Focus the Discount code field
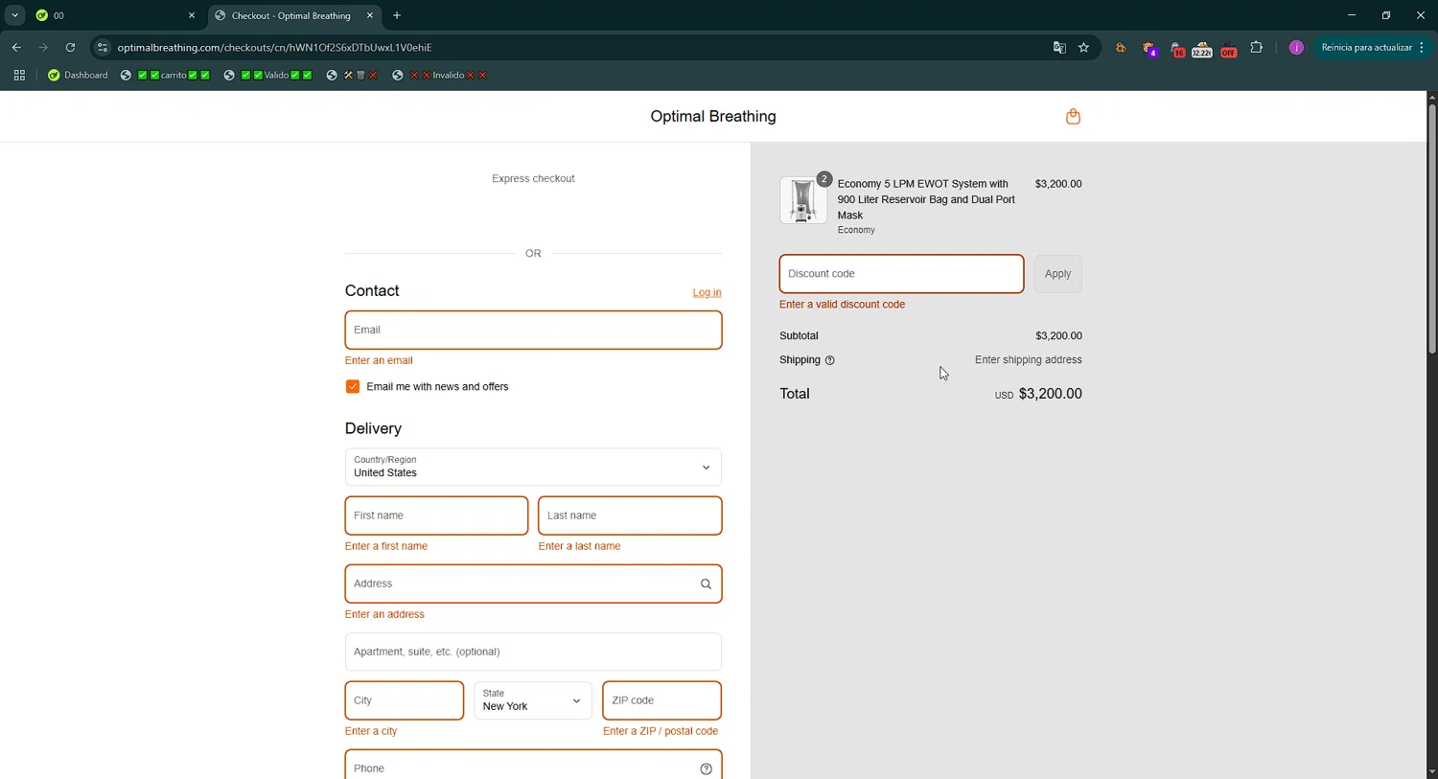 (x=901, y=274)
